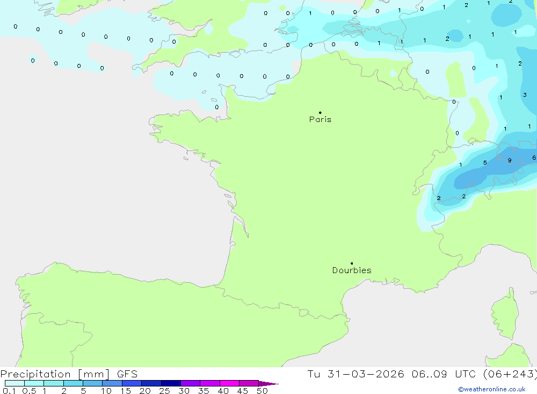Pick the 5–10 mm legend swatch

point(93,383)
